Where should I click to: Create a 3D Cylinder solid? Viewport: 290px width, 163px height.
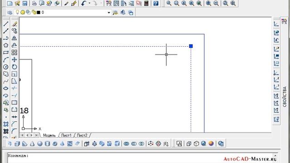pyautogui.click(x=47, y=144)
